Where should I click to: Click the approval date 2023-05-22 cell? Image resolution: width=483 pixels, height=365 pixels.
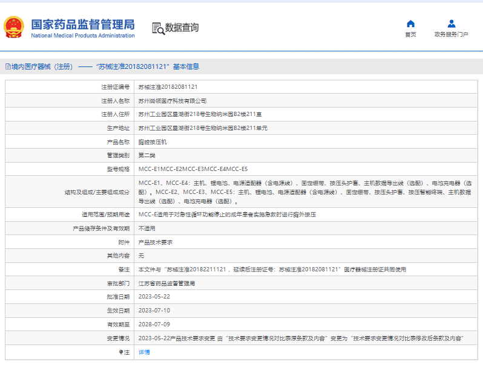(x=154, y=297)
